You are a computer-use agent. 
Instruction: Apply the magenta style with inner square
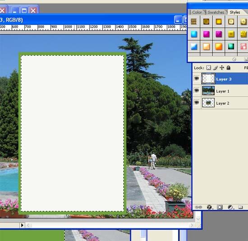click(219, 34)
